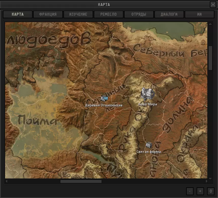Image resolution: width=218 pixels, height=198 pixels.
Task: Switch to the Фракция tab
Action: point(48,14)
